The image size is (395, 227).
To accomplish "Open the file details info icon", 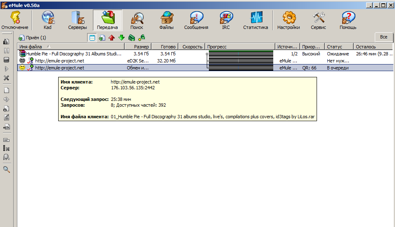I will [x=6, y=108].
